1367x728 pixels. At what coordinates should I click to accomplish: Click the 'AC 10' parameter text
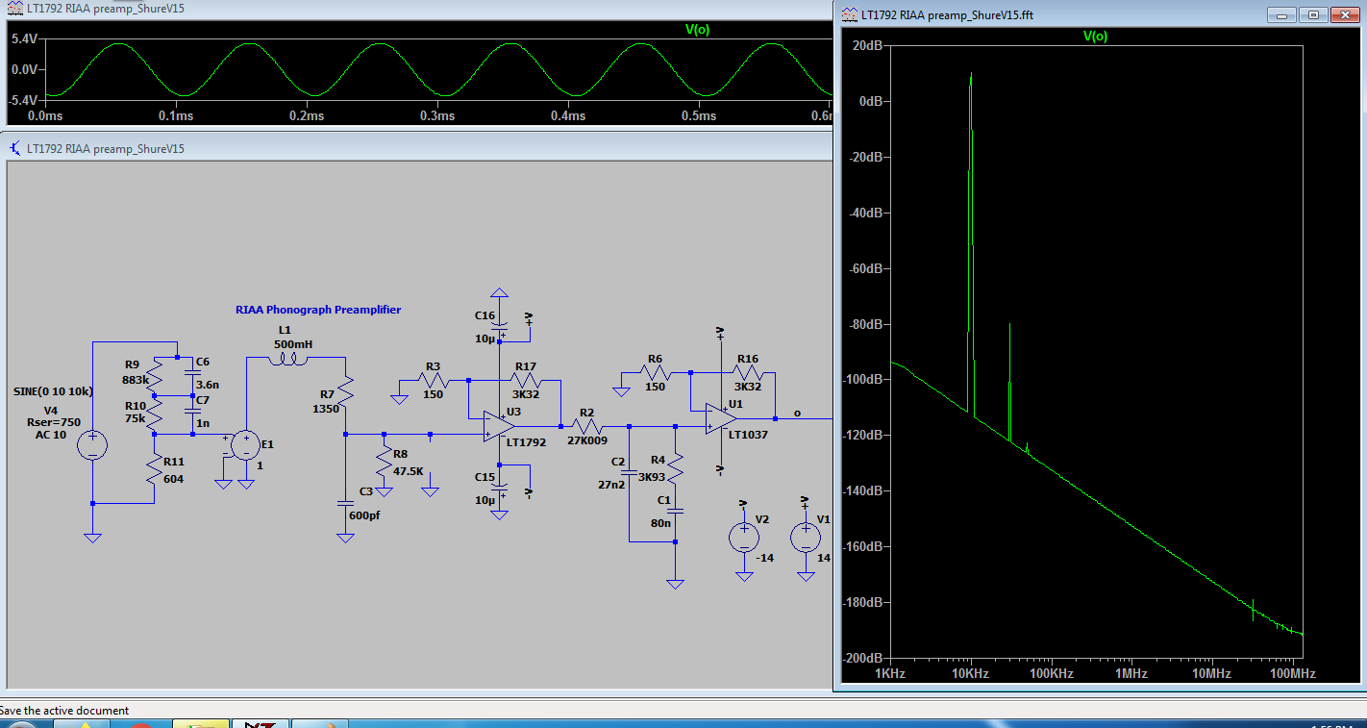[x=51, y=435]
